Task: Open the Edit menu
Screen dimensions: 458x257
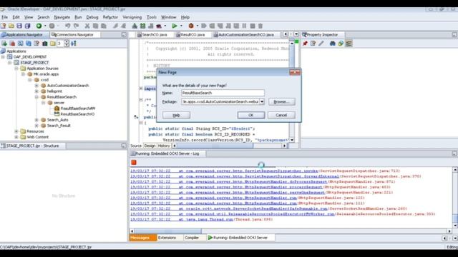Action: 16,17
